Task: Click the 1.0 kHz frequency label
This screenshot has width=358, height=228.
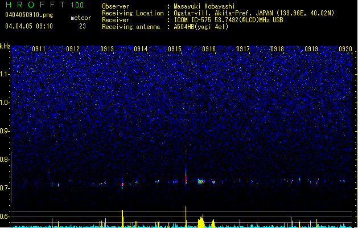Action: tap(5, 103)
